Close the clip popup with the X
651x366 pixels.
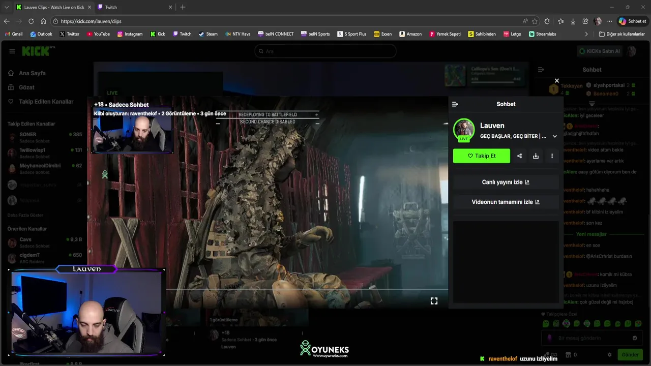[556, 81]
